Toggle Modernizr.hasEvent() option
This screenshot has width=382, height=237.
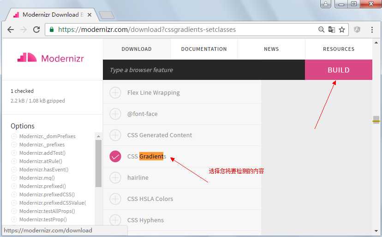click(14, 170)
